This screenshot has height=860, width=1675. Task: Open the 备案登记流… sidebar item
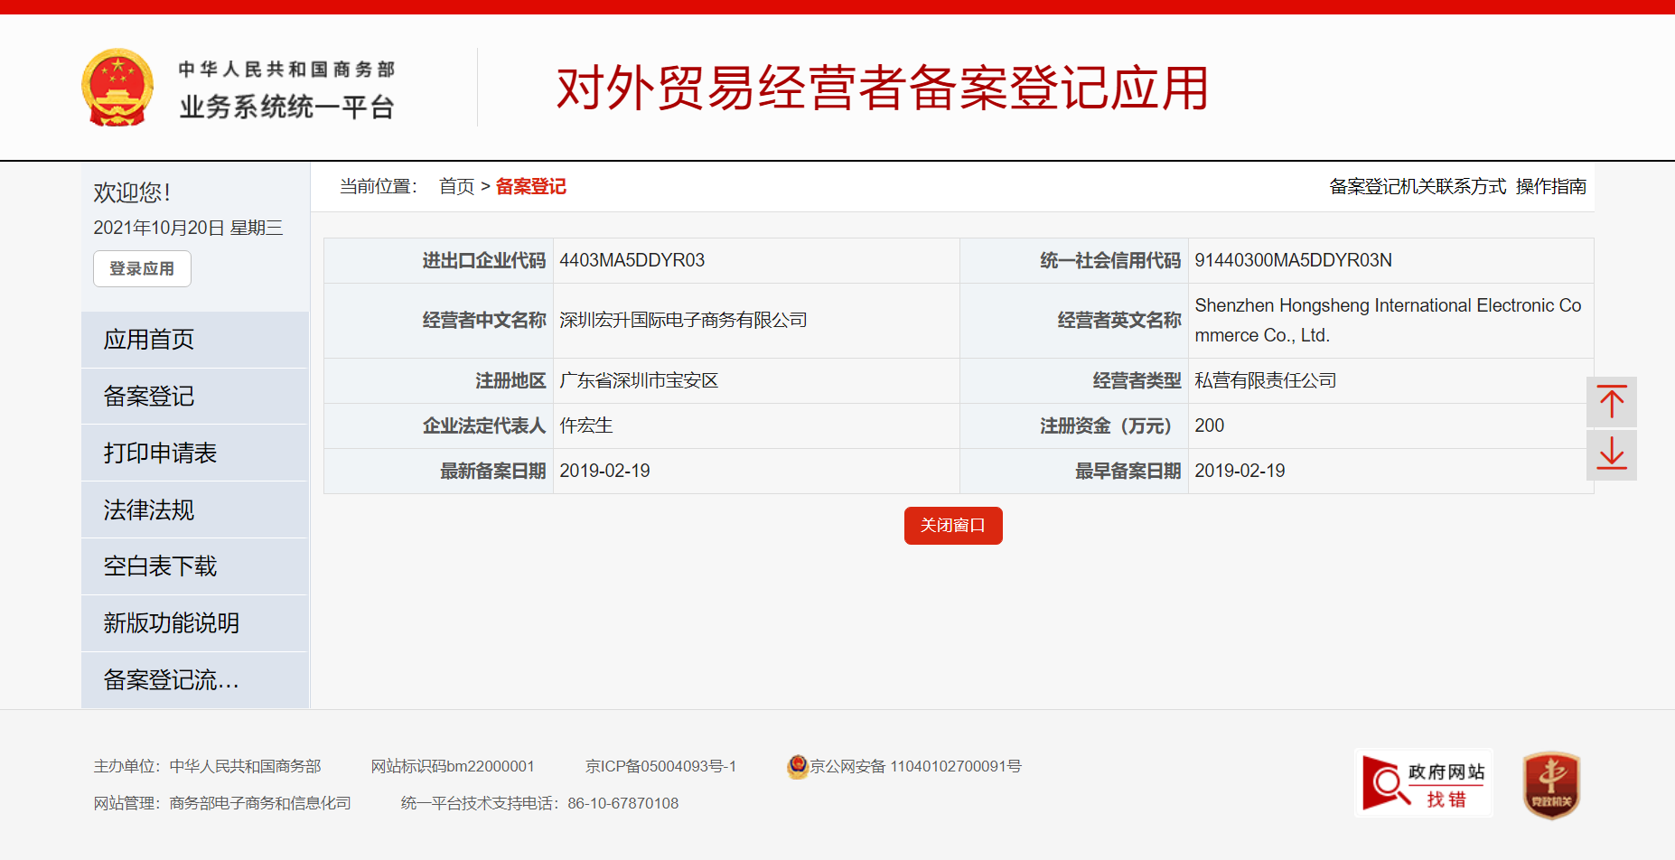point(195,680)
